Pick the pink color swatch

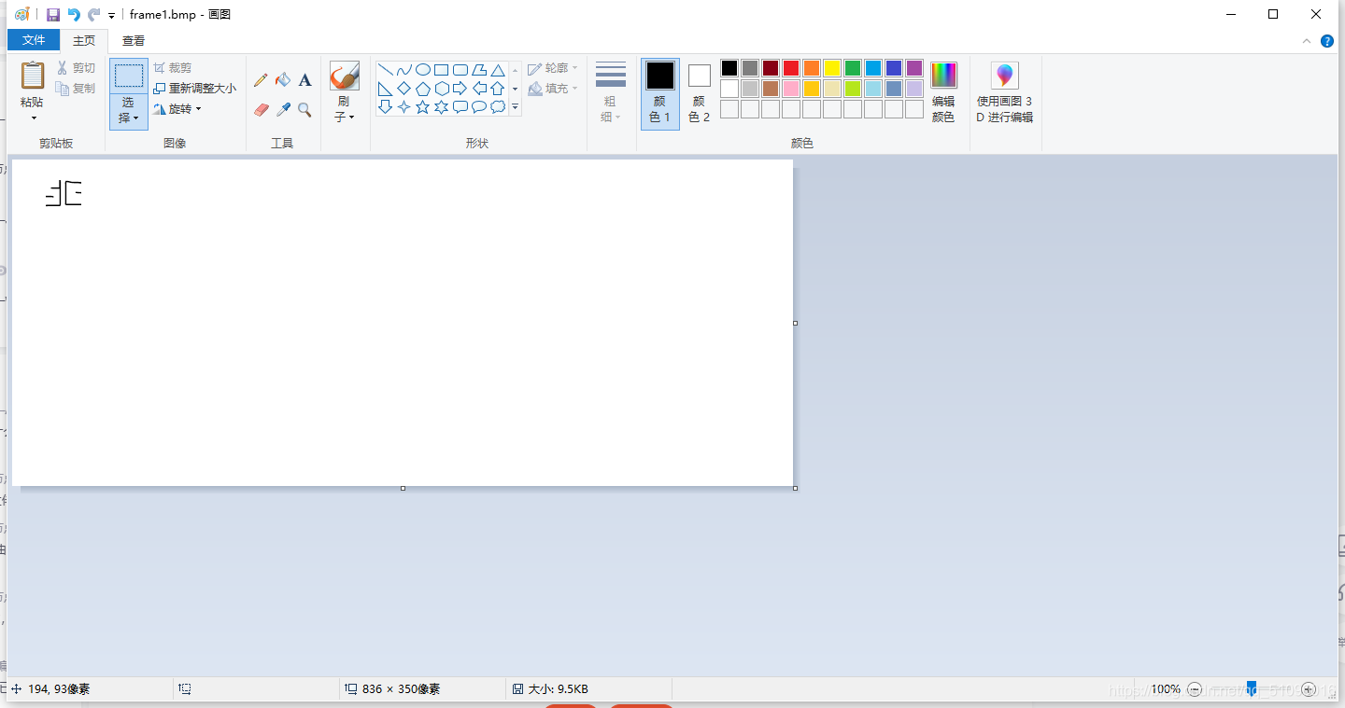pos(791,89)
